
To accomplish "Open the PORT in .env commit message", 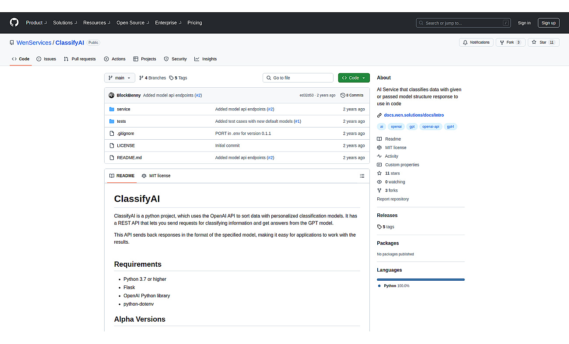I will (x=243, y=134).
